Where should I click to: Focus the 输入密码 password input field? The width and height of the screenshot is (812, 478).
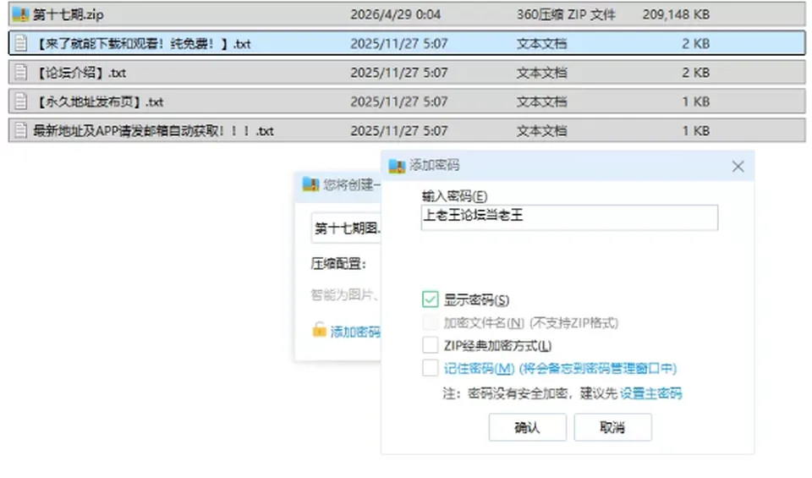point(569,217)
